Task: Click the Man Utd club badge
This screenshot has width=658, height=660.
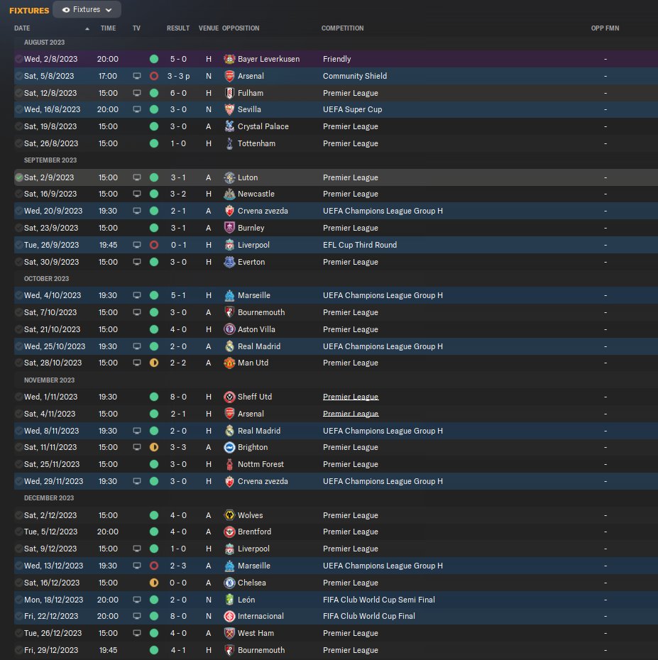Action: click(x=229, y=363)
